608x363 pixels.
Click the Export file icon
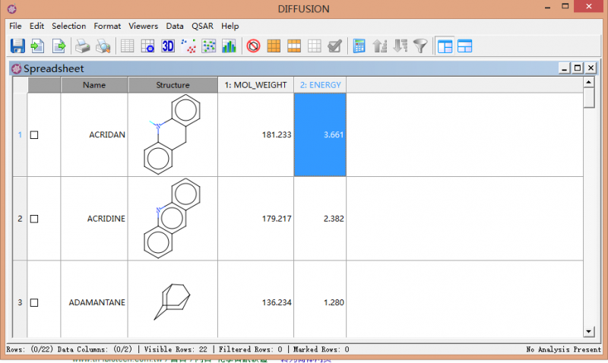tap(59, 46)
